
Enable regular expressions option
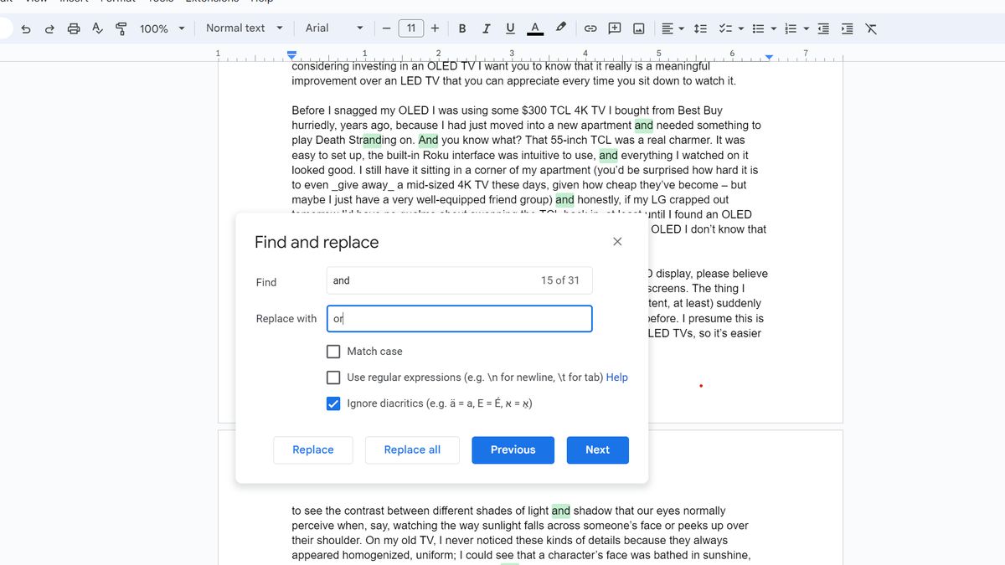(x=333, y=377)
